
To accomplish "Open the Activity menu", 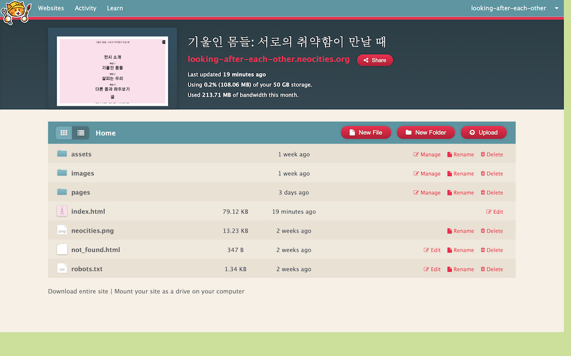I will 86,8.
